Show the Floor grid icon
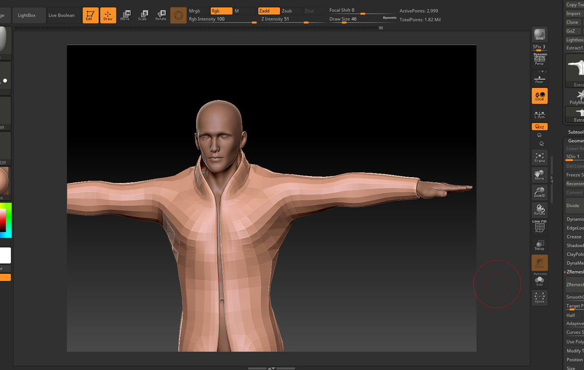Image resolution: width=584 pixels, height=370 pixels. tap(539, 78)
